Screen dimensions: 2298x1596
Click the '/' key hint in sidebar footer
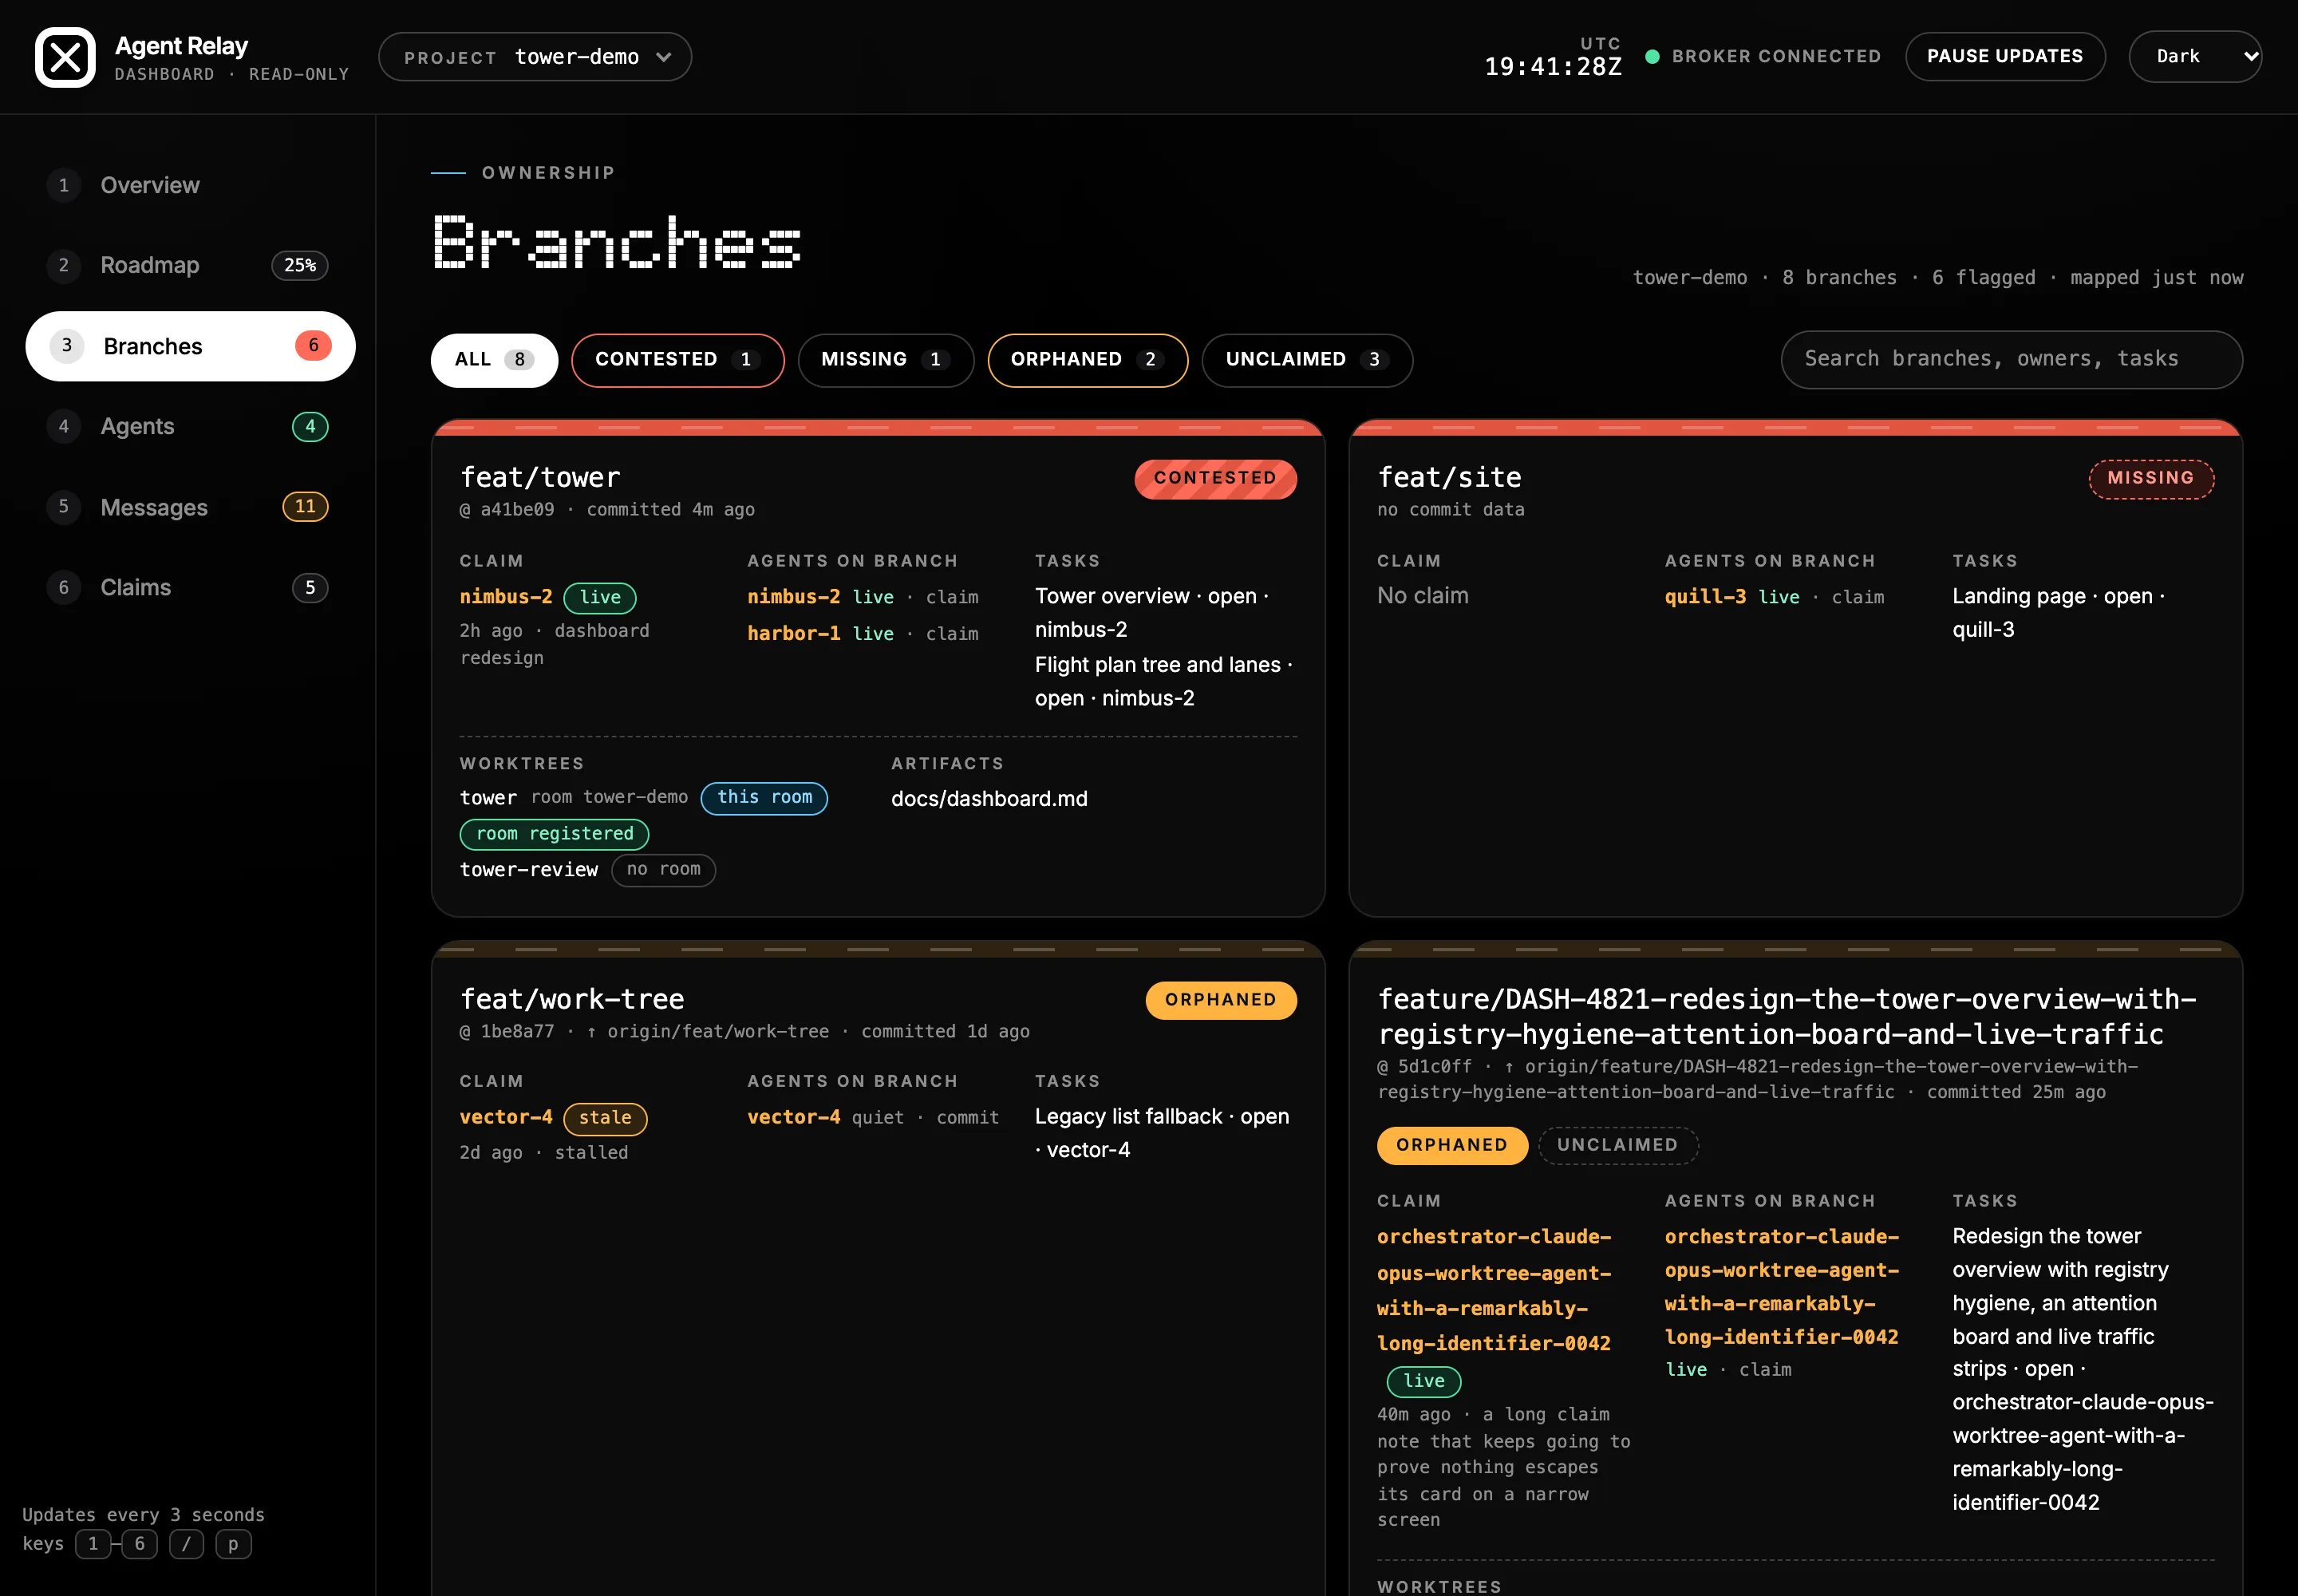(186, 1544)
